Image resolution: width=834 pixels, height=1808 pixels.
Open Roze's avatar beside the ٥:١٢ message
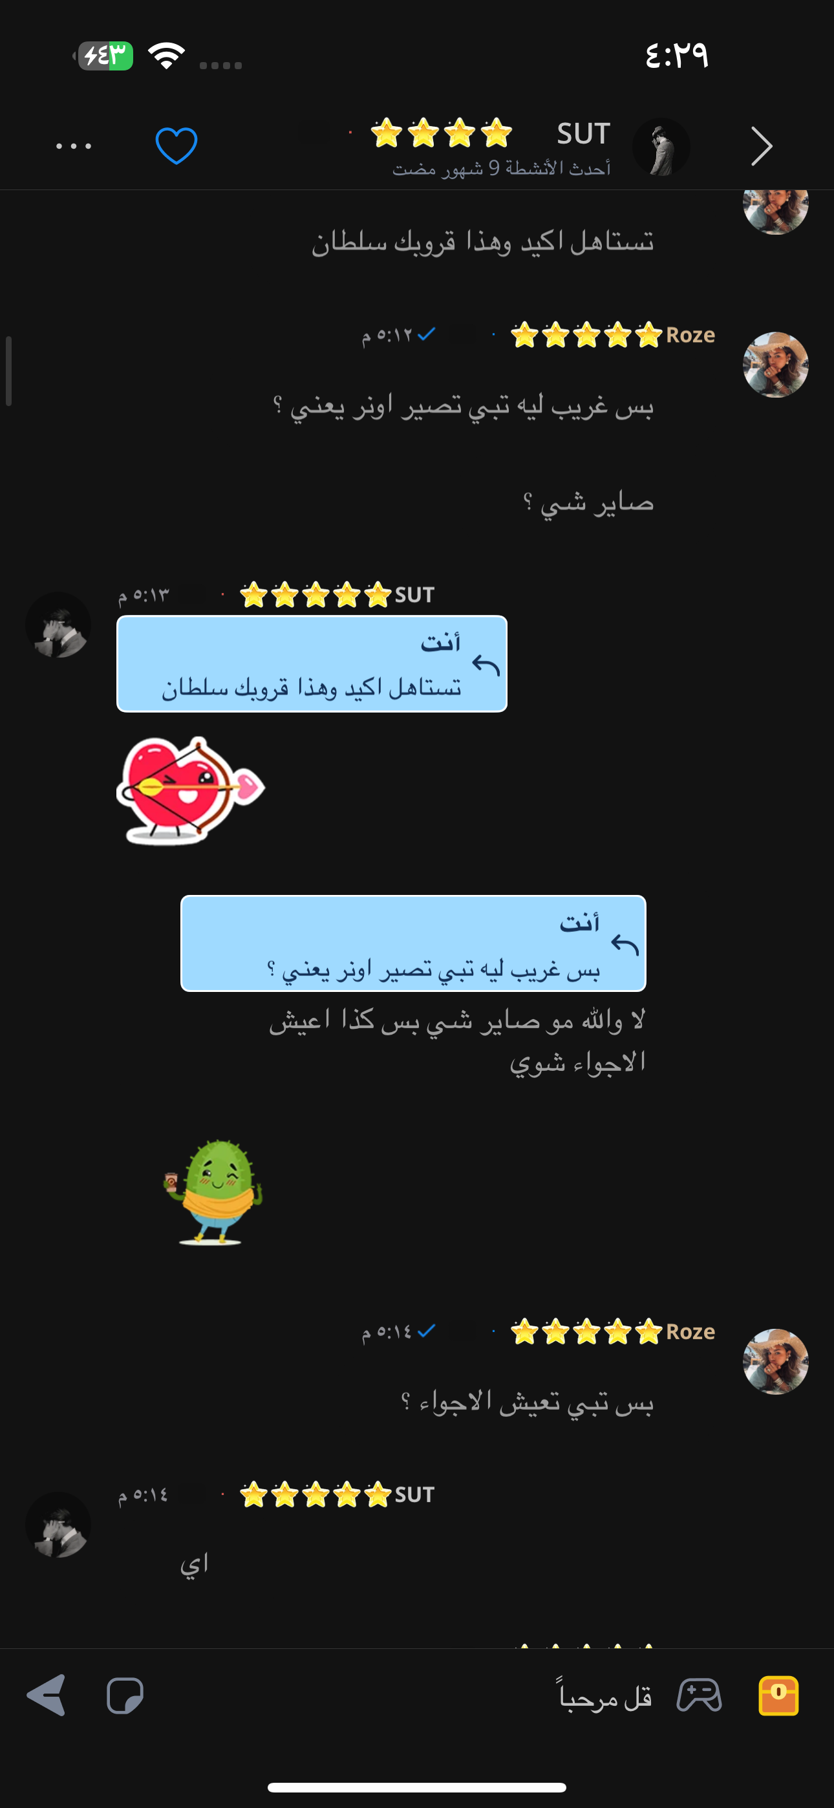click(x=776, y=365)
